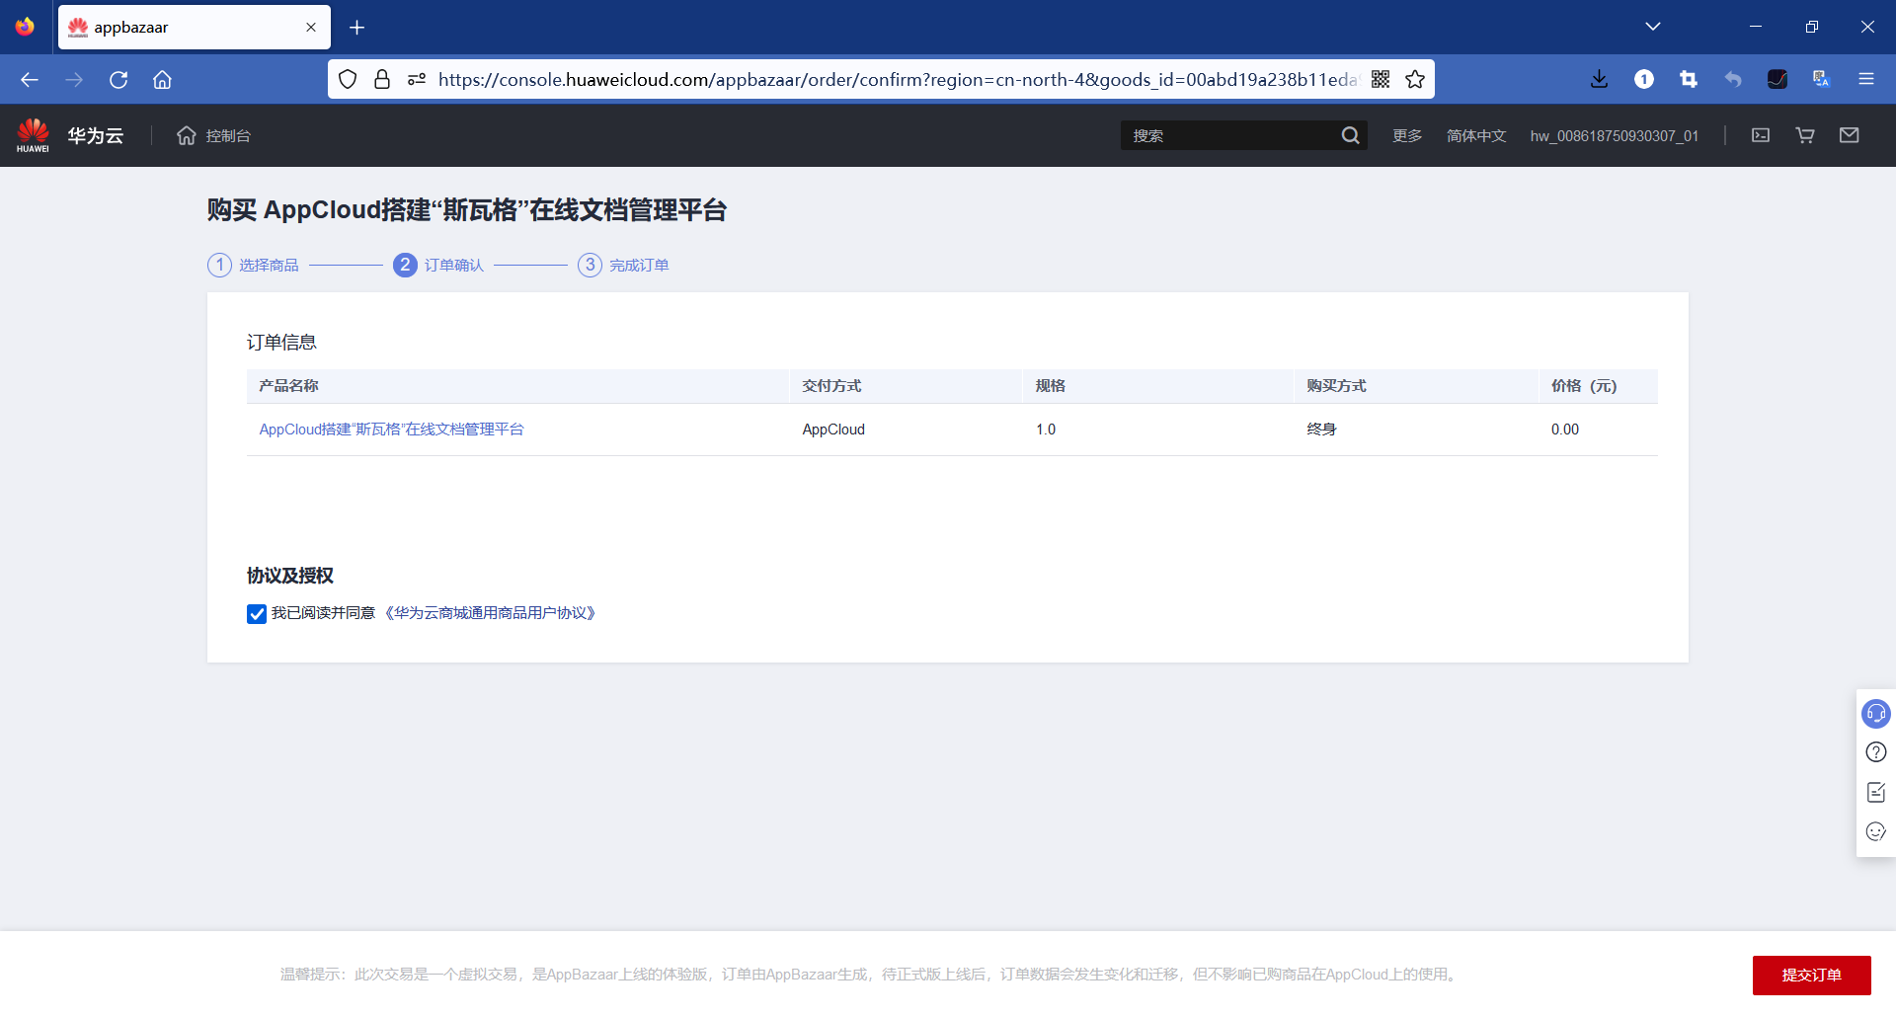Click the 提交订单 submit order button
The image size is (1896, 1017).
coord(1811,975)
